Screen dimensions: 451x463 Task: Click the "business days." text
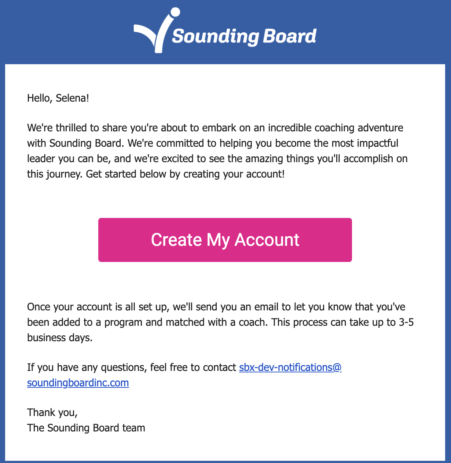(60, 338)
